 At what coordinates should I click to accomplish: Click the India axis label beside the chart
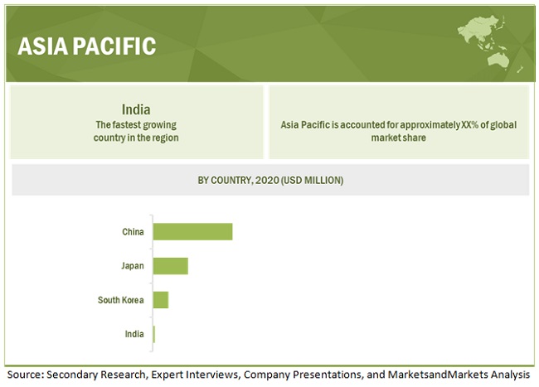point(134,334)
